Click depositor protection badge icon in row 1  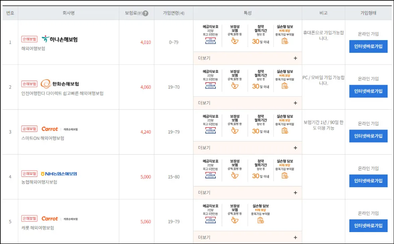pyautogui.click(x=210, y=41)
